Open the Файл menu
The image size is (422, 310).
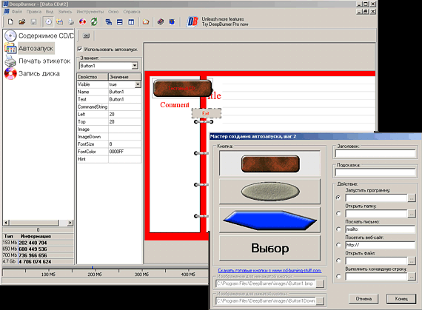(17, 12)
